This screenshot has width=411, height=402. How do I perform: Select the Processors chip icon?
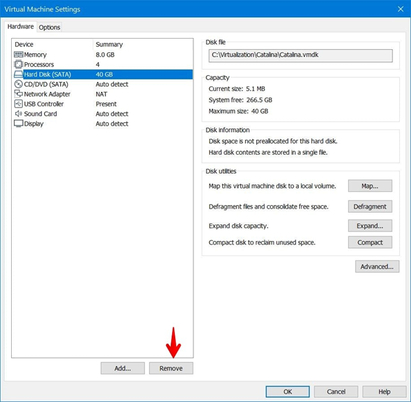click(19, 64)
